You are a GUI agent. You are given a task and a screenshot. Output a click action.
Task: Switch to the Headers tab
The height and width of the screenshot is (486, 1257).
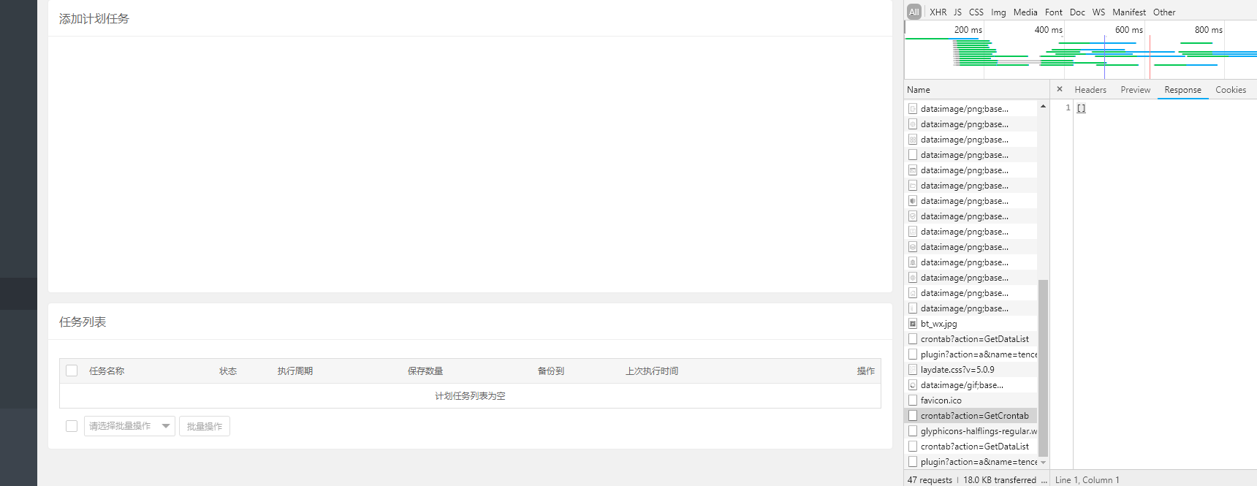1090,90
